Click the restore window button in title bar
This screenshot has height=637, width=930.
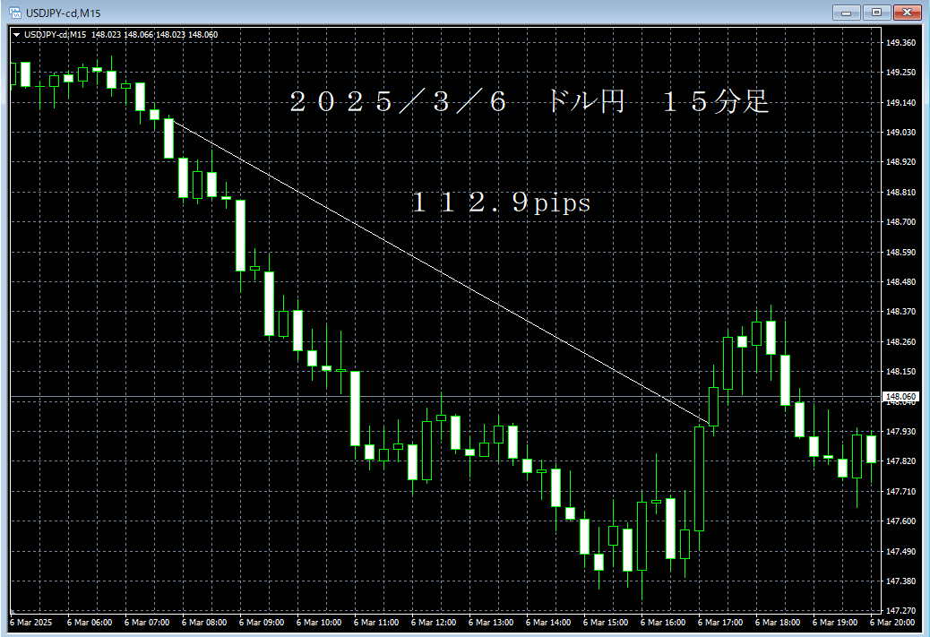876,13
